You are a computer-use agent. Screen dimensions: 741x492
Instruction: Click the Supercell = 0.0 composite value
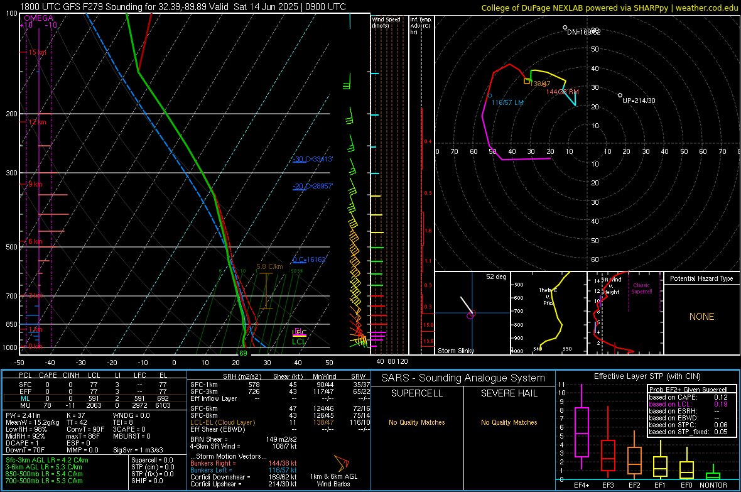pos(152,460)
